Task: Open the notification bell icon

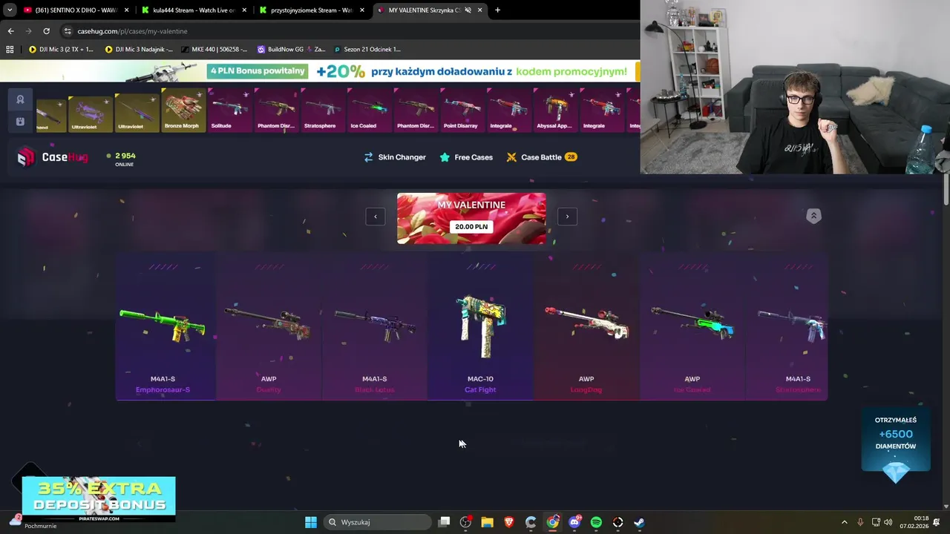Action: (x=937, y=522)
